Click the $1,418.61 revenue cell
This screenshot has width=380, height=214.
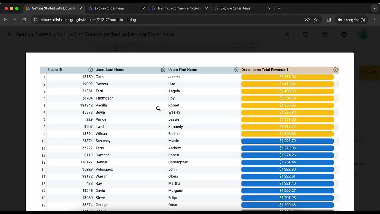point(287,84)
